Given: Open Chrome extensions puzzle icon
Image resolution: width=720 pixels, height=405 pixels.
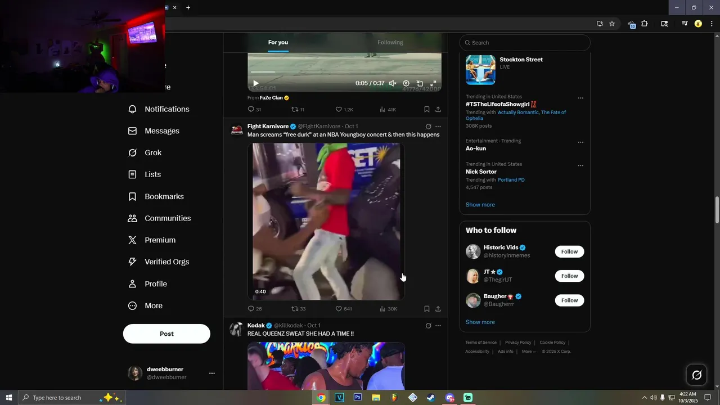Looking at the screenshot, I should [x=645, y=24].
